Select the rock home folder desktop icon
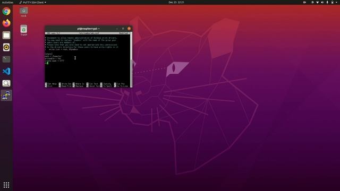Viewport: 340px width, 191px height. (x=23, y=12)
